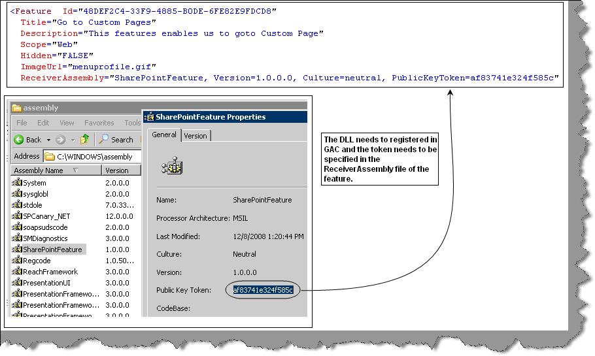Select the ReachFramework assembly icon
The height and width of the screenshot is (356, 595).
[x=17, y=272]
